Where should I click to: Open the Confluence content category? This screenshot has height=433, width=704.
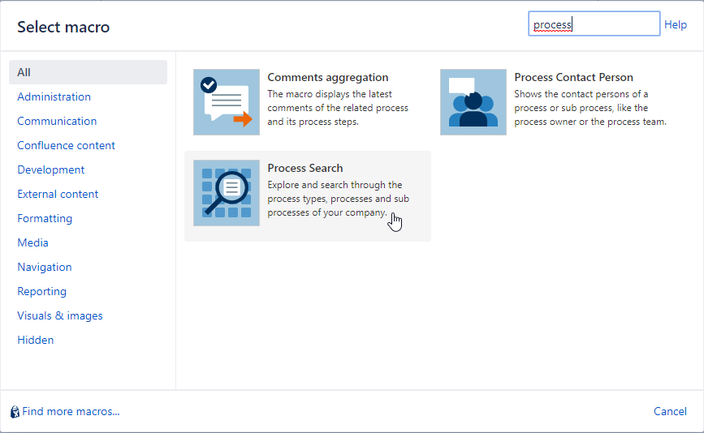(66, 145)
